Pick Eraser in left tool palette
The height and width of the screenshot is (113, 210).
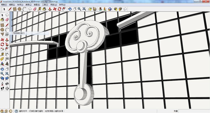[7, 20]
